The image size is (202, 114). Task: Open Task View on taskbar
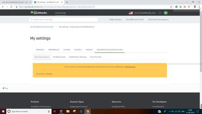55,111
